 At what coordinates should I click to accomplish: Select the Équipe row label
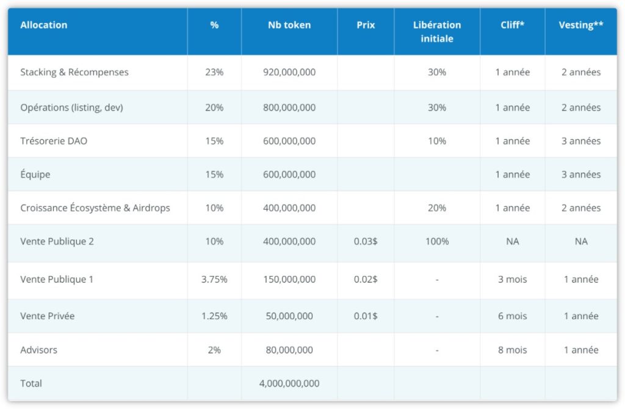[35, 174]
